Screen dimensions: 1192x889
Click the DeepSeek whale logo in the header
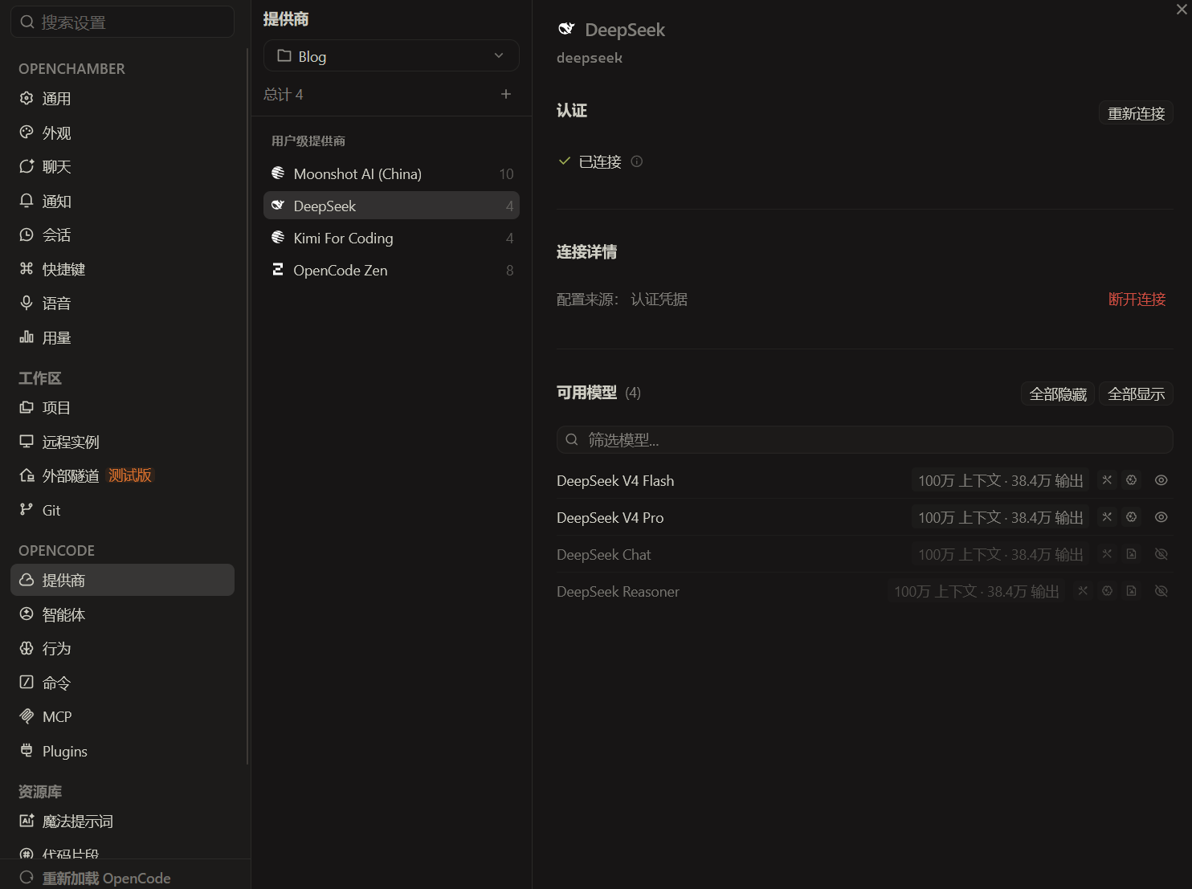pyautogui.click(x=566, y=29)
